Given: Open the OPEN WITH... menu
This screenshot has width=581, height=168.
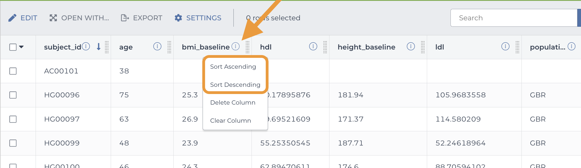Looking at the screenshot, I should click(79, 18).
